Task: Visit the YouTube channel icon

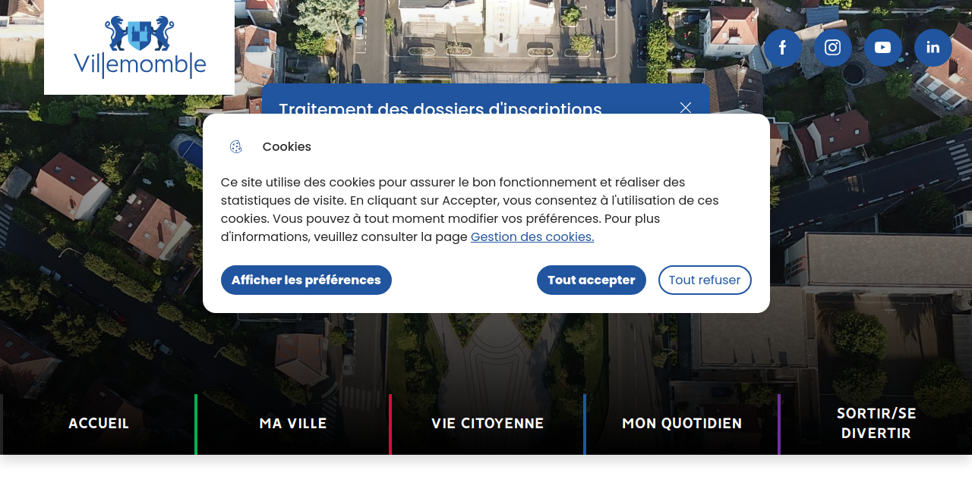Action: tap(882, 48)
